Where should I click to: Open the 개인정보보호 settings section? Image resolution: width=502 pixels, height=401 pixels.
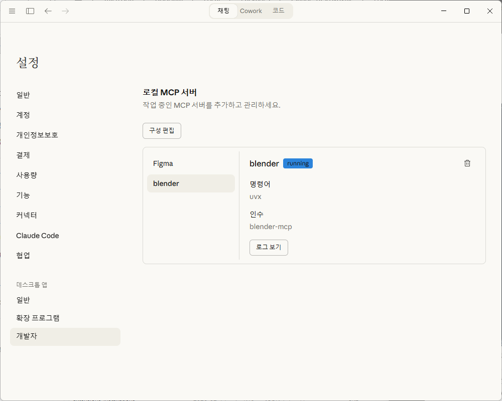(x=37, y=135)
